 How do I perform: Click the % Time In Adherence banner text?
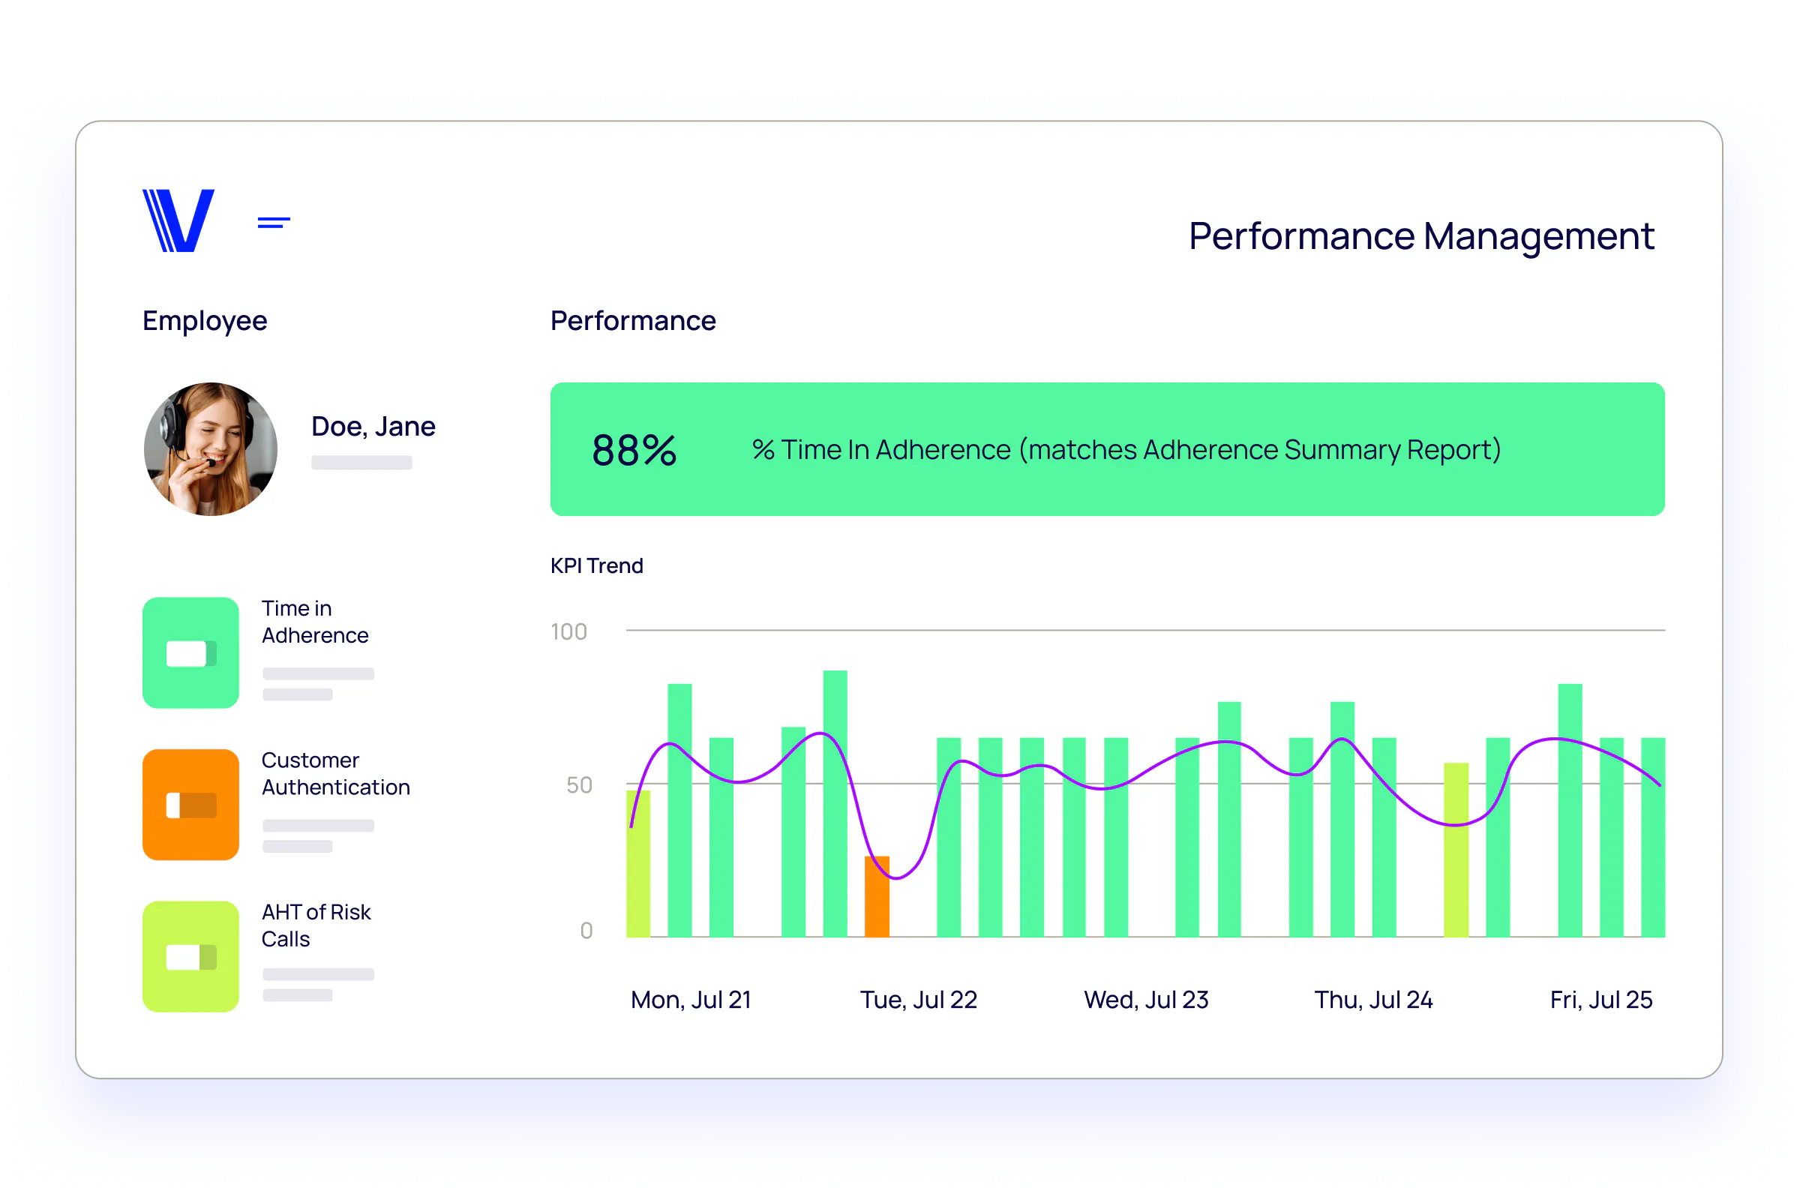(x=1126, y=450)
